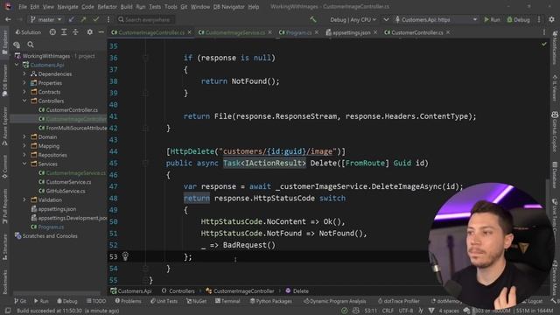Collapse the Controllers folder
The width and height of the screenshot is (560, 315).
click(24, 101)
